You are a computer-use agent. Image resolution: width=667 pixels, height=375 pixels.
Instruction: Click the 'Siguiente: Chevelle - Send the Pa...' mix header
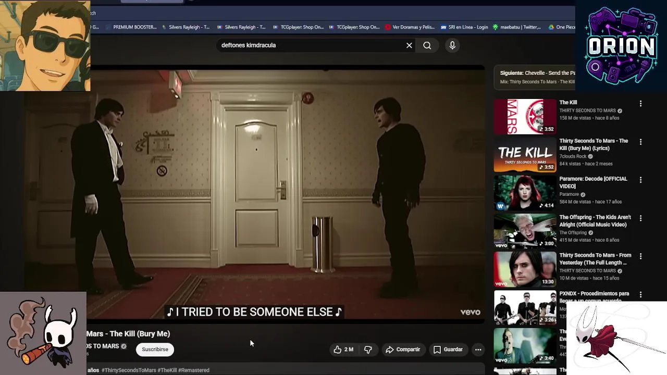[x=537, y=73]
